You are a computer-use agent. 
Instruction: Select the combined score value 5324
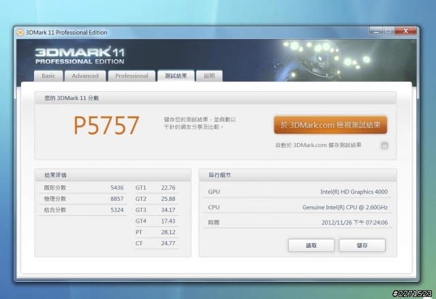(x=117, y=210)
